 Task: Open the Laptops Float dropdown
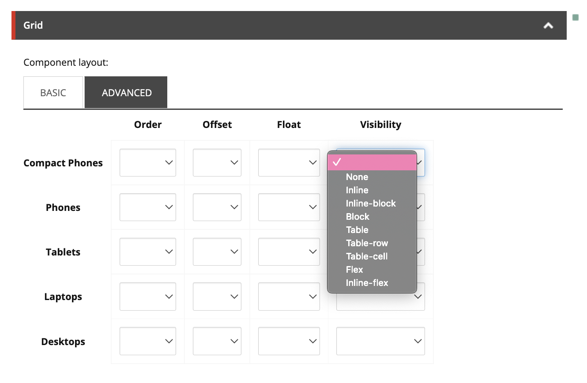pos(289,297)
